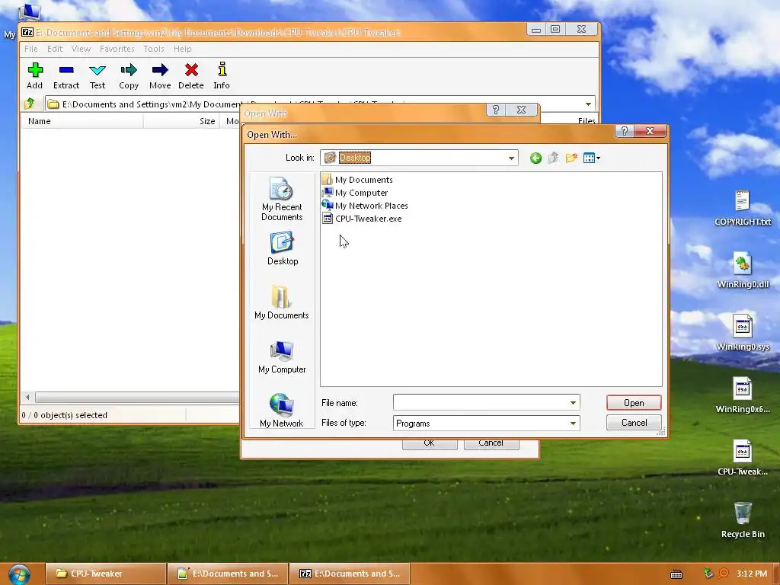Click Up One Level icon in dialog

[553, 158]
